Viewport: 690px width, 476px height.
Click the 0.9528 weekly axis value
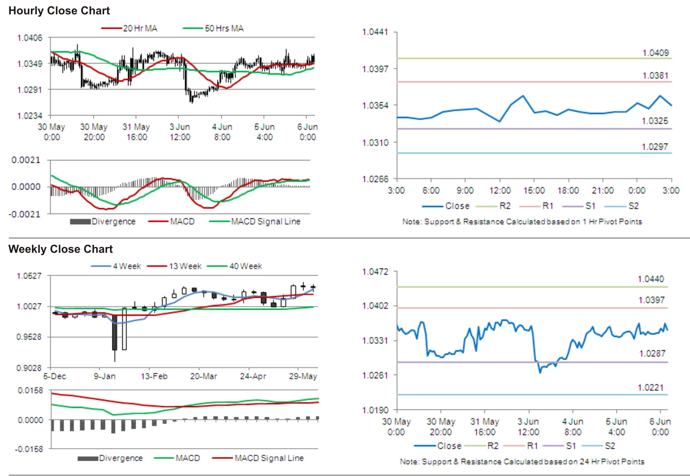29,337
